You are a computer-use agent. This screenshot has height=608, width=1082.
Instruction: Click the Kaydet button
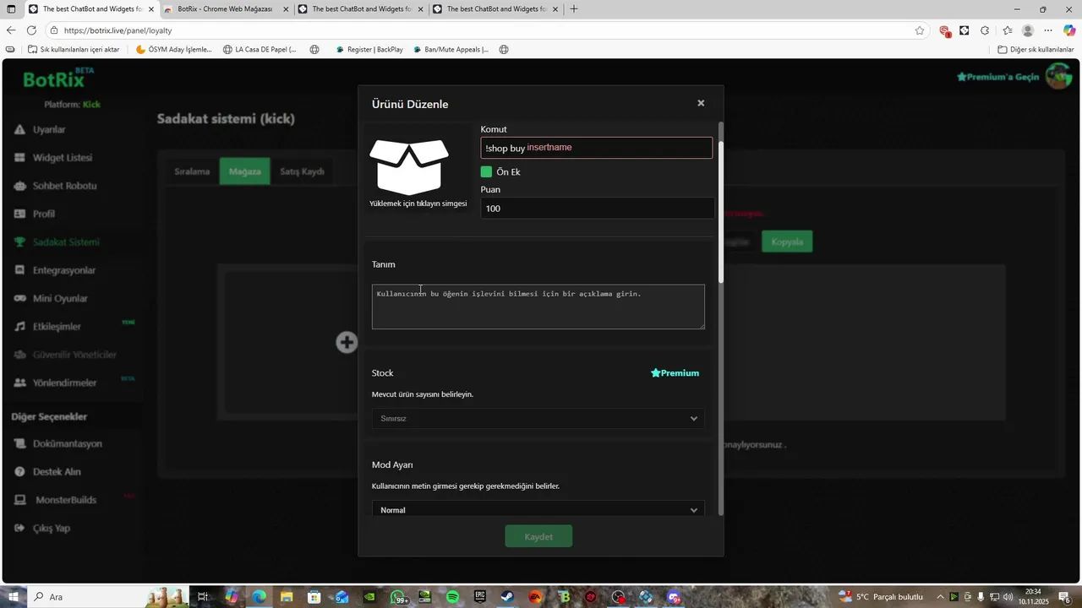click(x=538, y=536)
